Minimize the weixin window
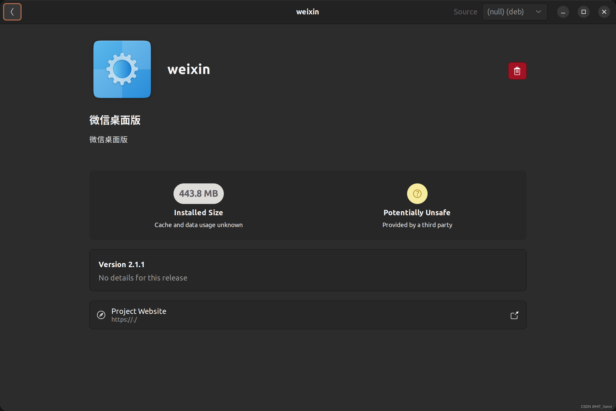Viewport: 616px width, 411px height. [563, 12]
